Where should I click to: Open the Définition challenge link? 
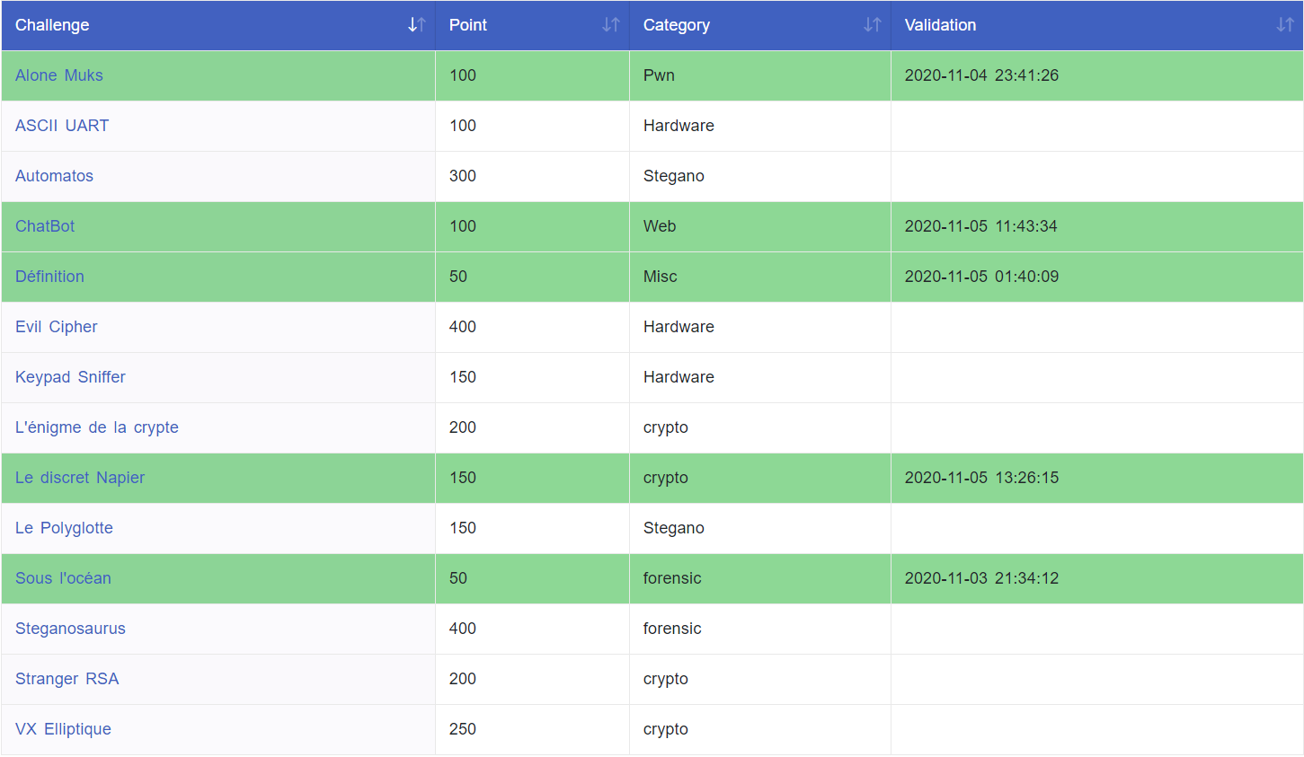(x=49, y=277)
